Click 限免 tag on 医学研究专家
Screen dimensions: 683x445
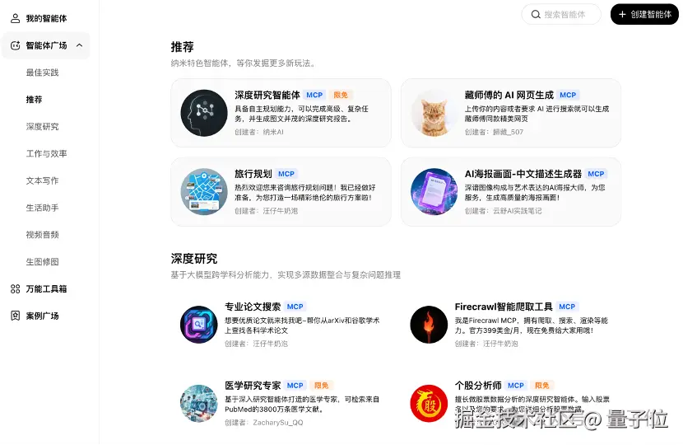tap(322, 386)
